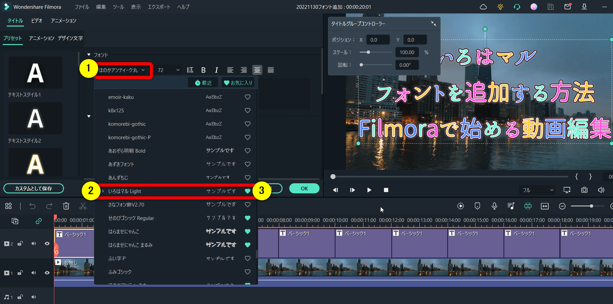
Task: Collapse the title group controller panel
Action: click(433, 24)
